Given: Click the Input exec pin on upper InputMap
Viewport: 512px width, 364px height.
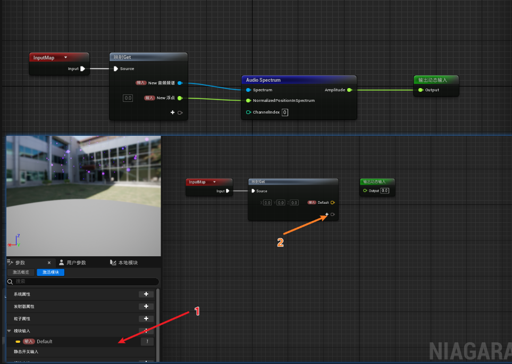Looking at the screenshot, I should [82, 69].
